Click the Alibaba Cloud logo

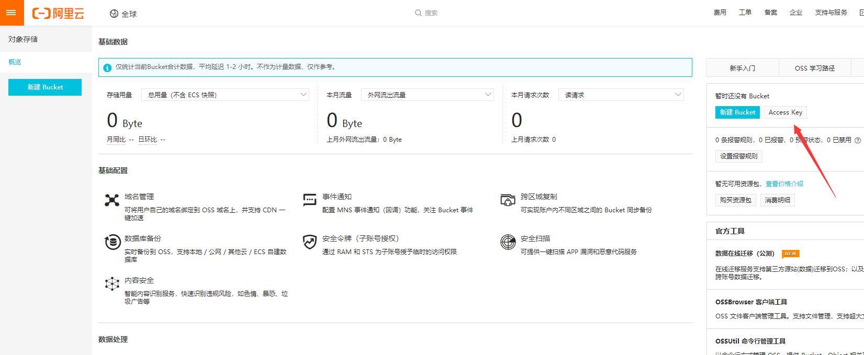pyautogui.click(x=58, y=13)
